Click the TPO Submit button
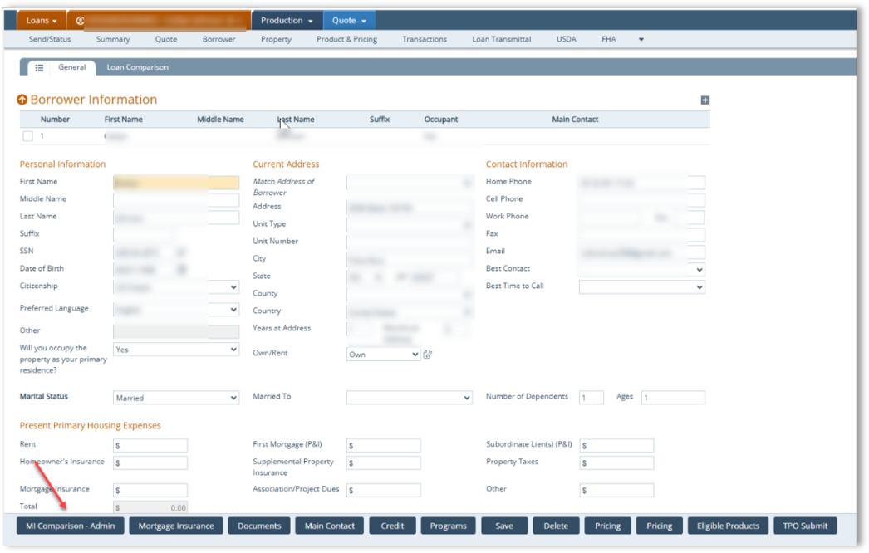 pos(805,526)
